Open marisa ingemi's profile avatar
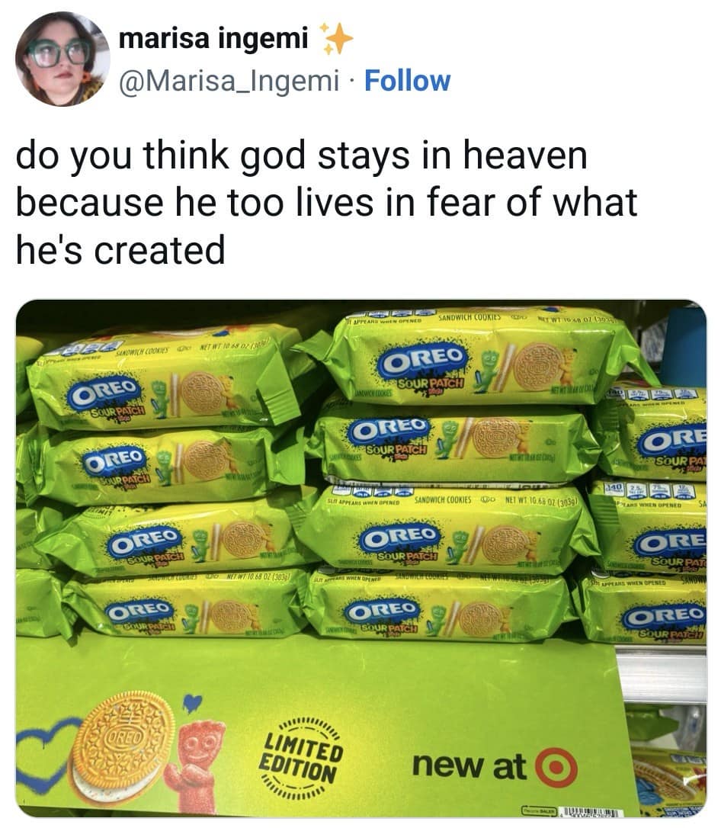 (x=62, y=59)
